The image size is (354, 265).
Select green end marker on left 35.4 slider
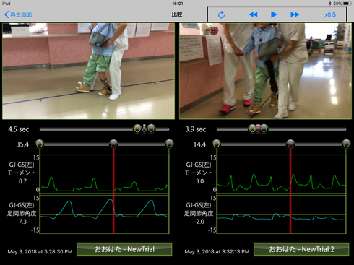point(169,144)
